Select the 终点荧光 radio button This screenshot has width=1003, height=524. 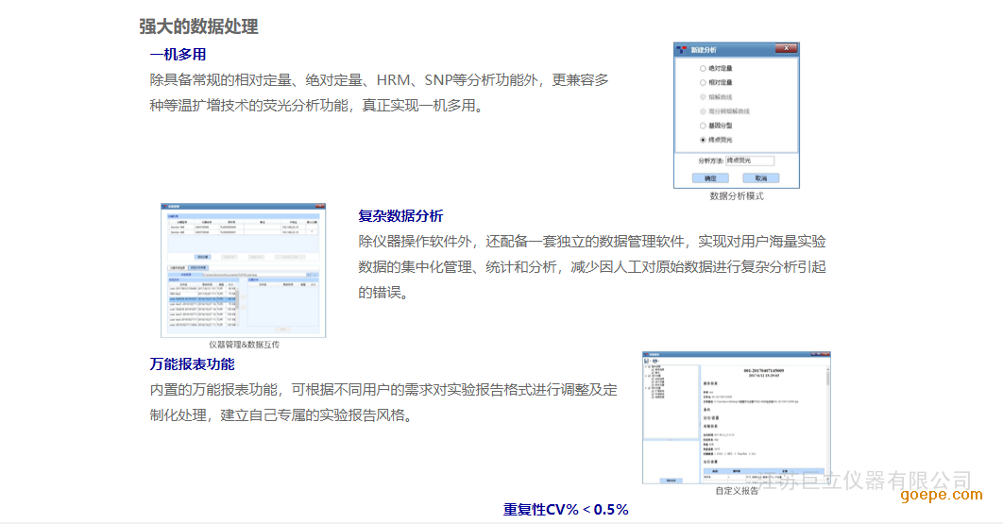pyautogui.click(x=702, y=140)
